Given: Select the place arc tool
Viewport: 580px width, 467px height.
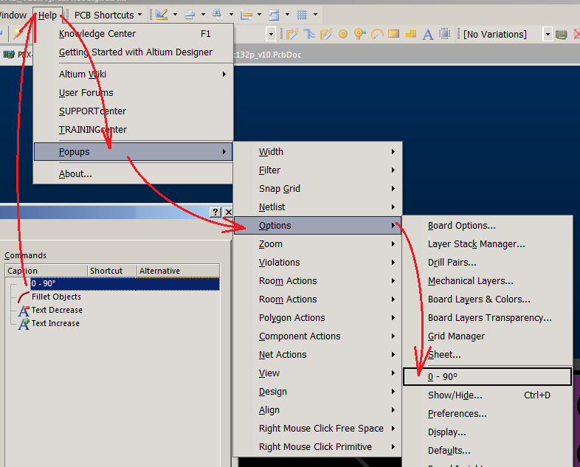Looking at the screenshot, I should click(x=376, y=35).
